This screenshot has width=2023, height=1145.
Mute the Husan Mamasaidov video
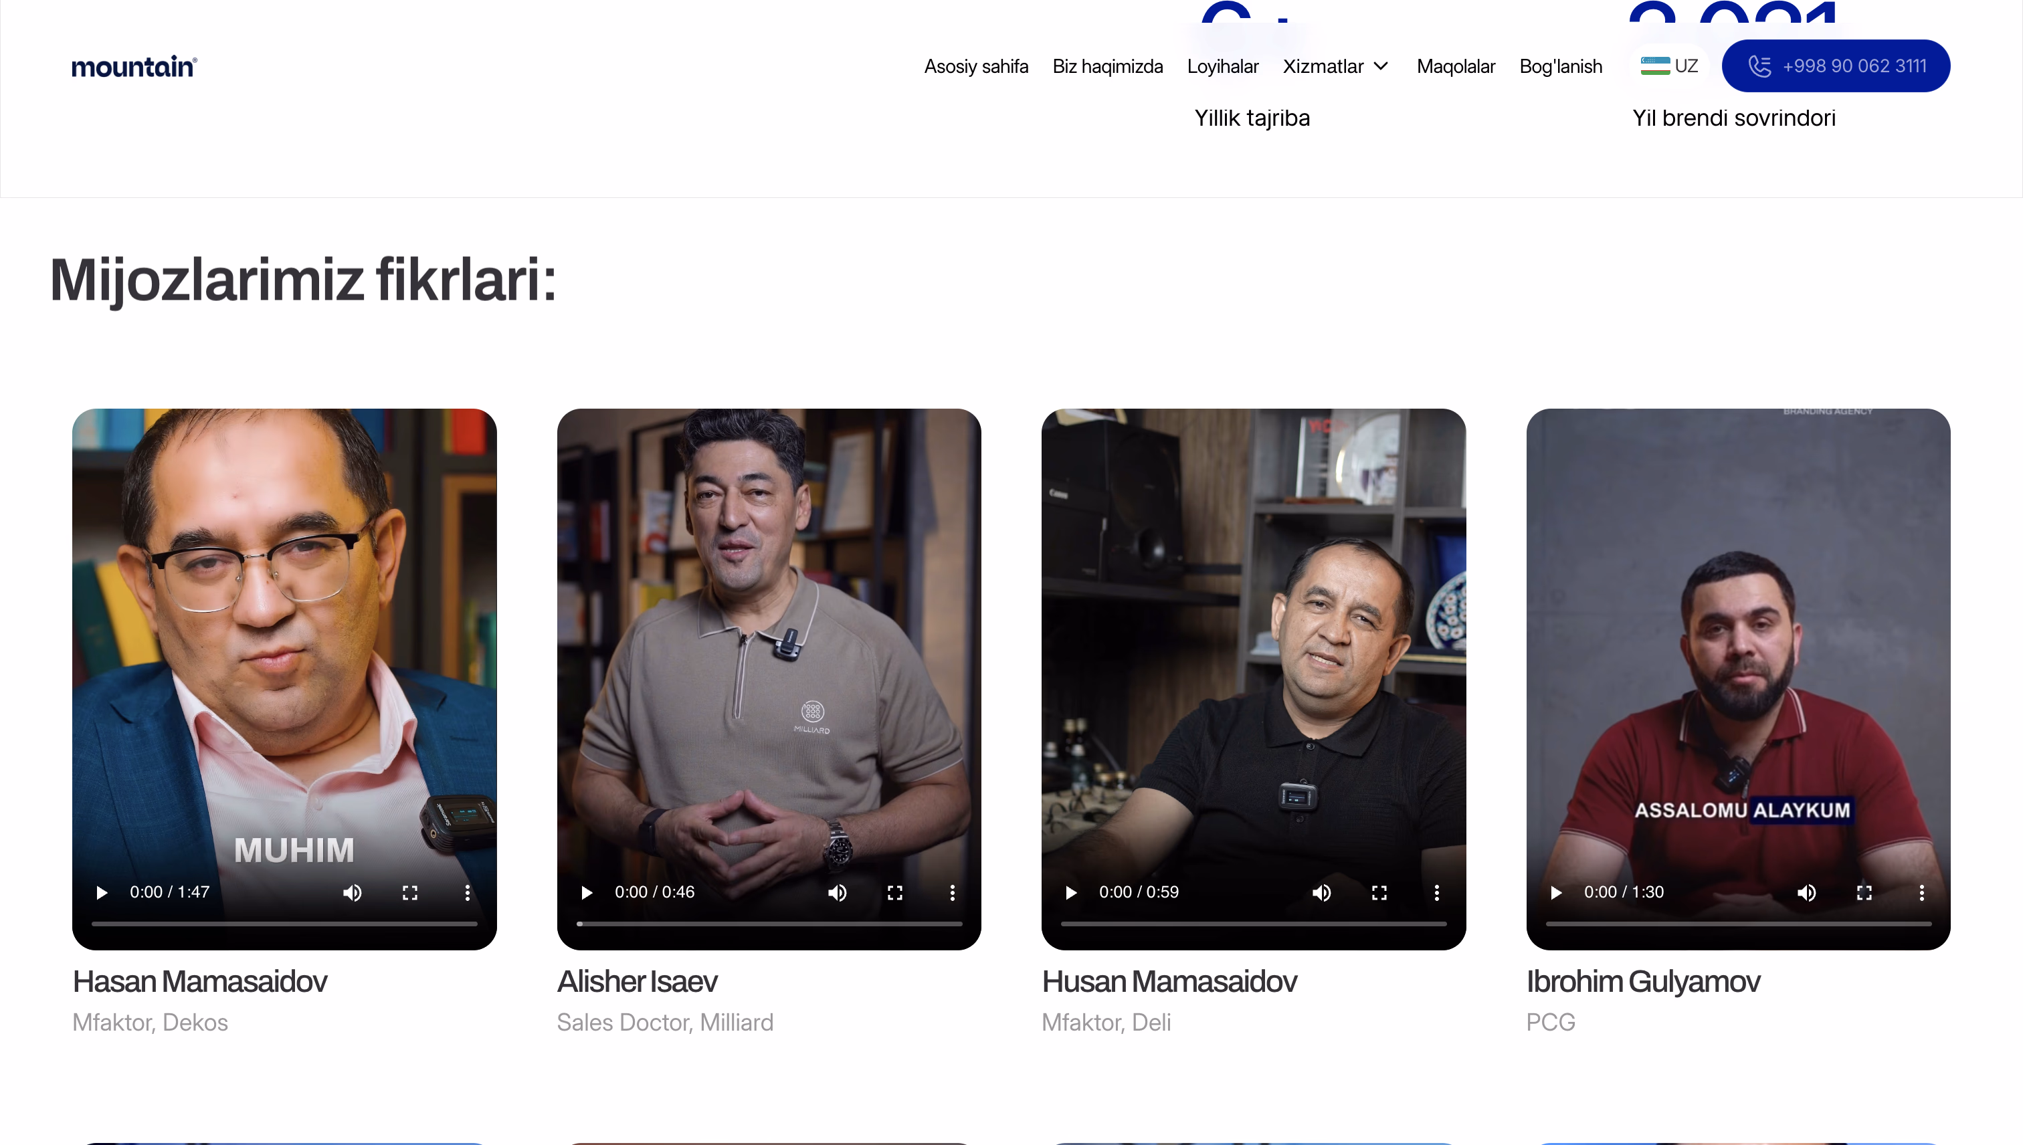point(1322,893)
